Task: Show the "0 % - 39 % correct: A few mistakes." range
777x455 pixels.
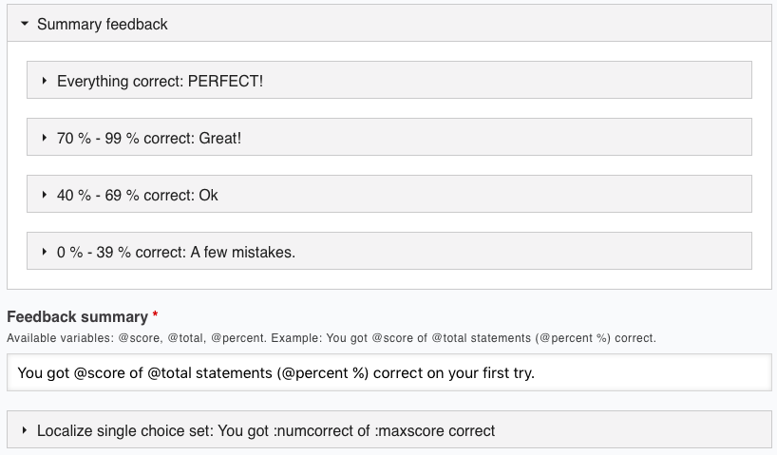Action: (176, 252)
